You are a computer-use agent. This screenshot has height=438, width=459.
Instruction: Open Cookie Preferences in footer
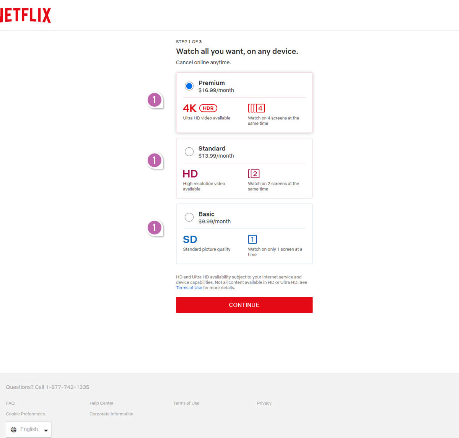pyautogui.click(x=25, y=414)
